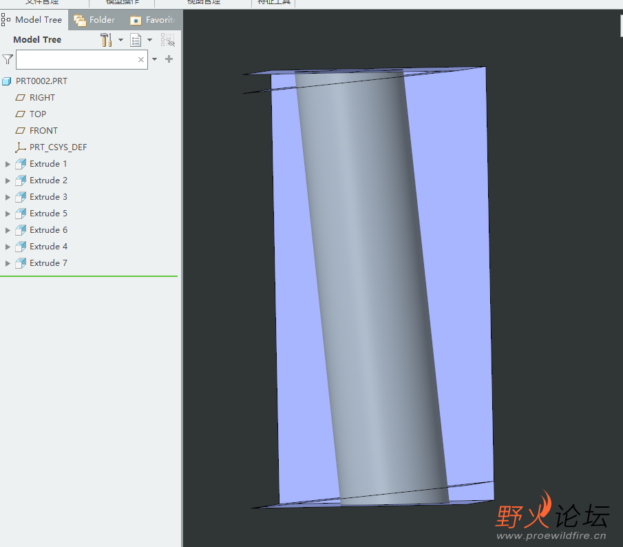The image size is (623, 547).
Task: Click the Extrude 7 feature icon
Action: [x=21, y=263]
